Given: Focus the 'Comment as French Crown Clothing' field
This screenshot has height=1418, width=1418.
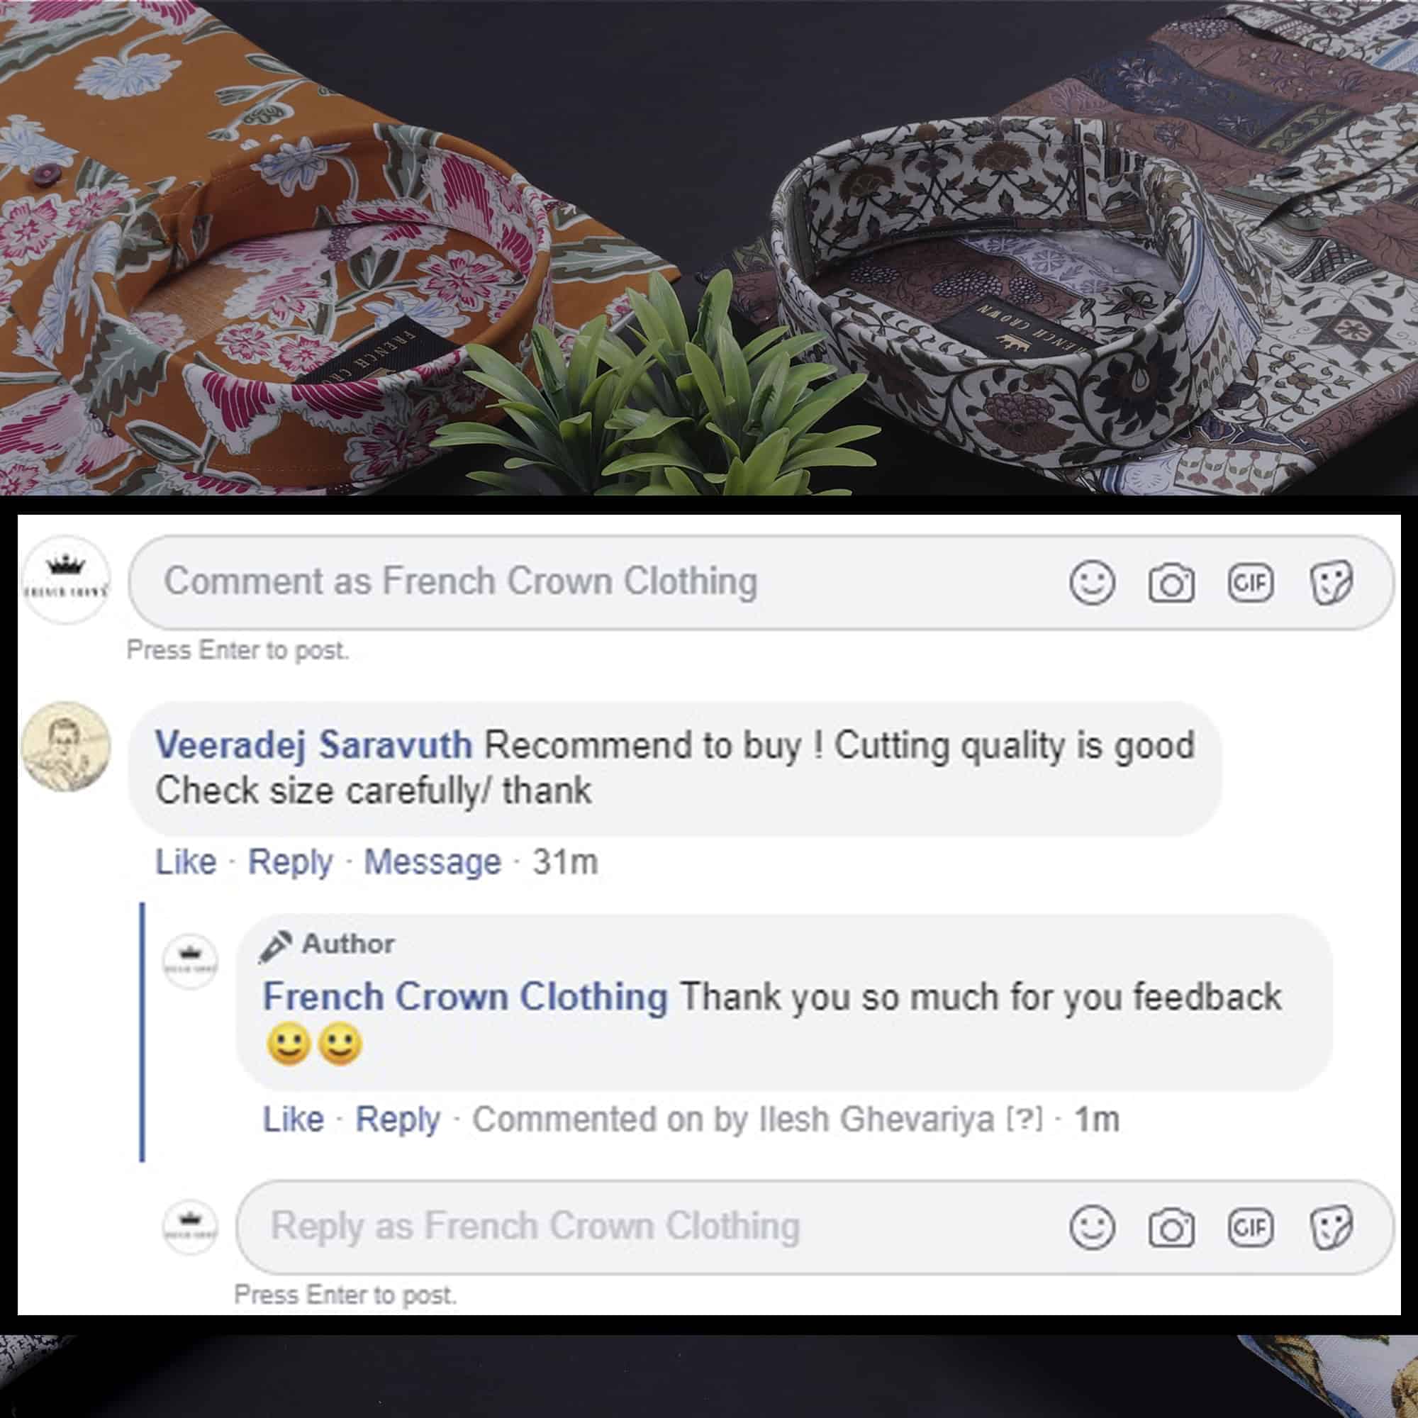Looking at the screenshot, I should [x=761, y=582].
